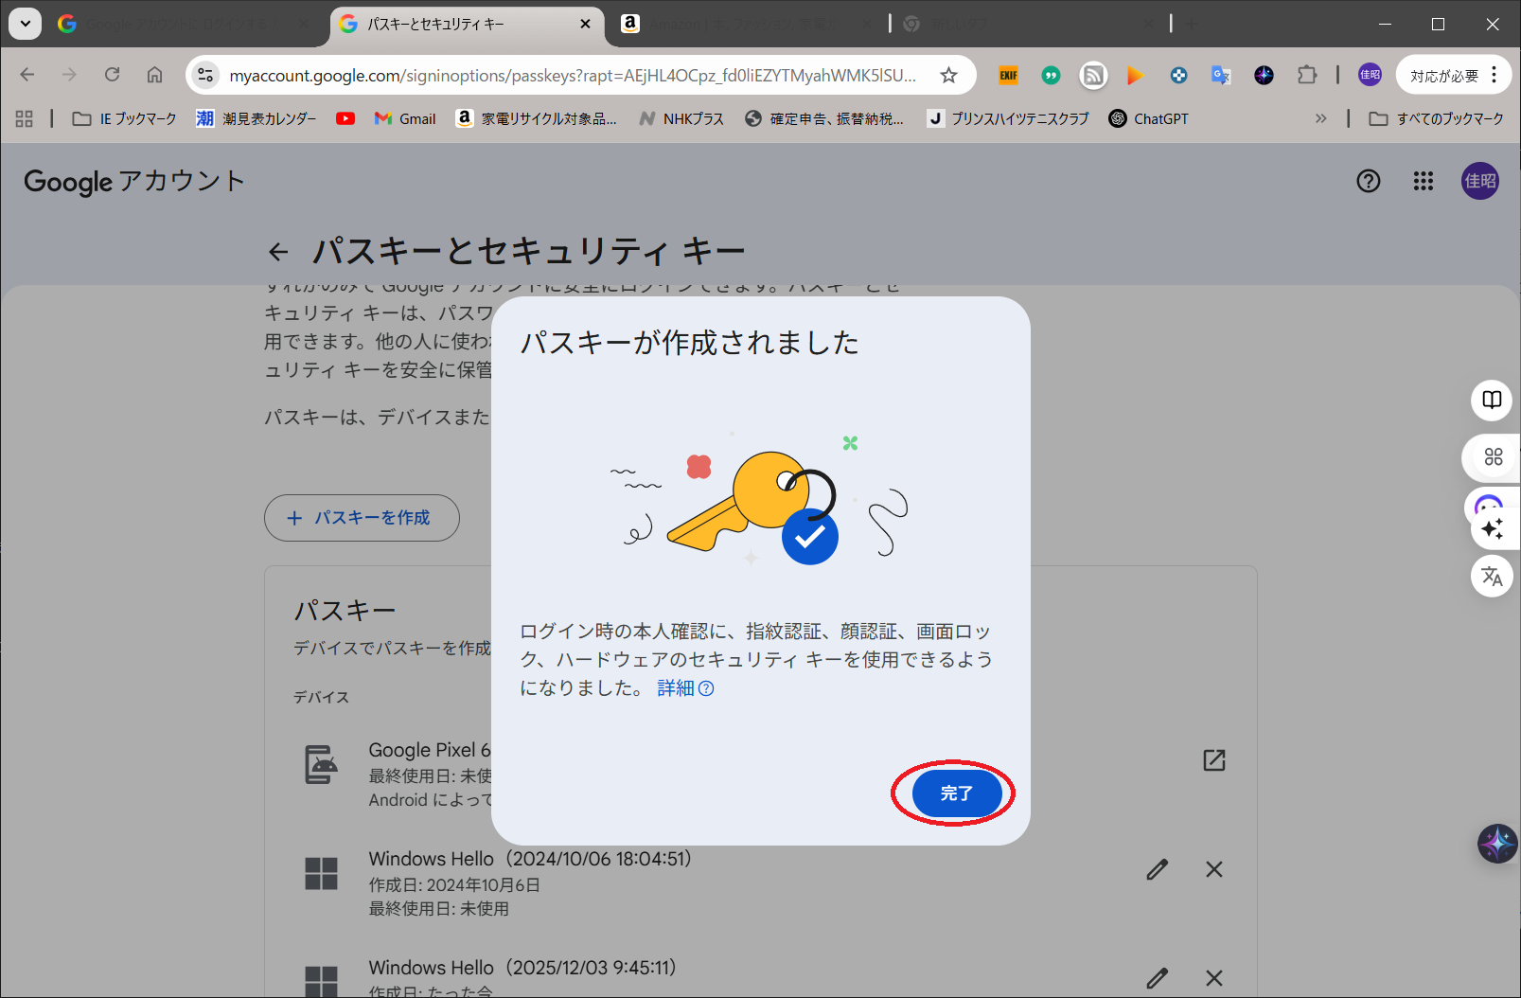Expand the tab search dropdown

tap(26, 24)
